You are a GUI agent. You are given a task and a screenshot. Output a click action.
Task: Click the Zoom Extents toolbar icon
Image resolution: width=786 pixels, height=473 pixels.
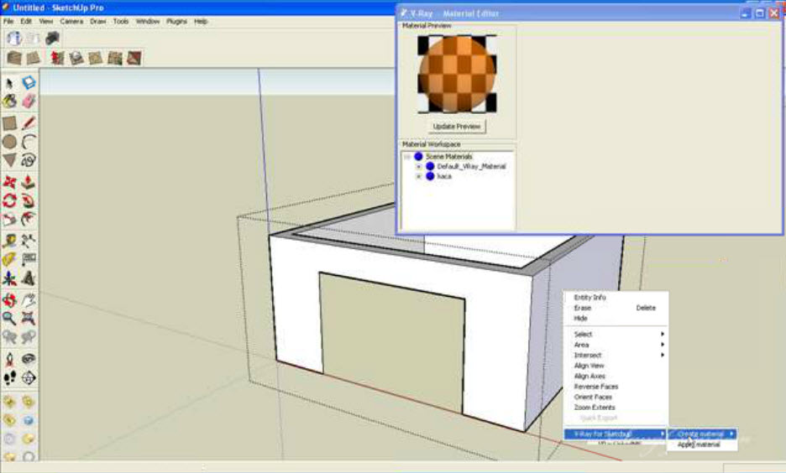pos(29,319)
